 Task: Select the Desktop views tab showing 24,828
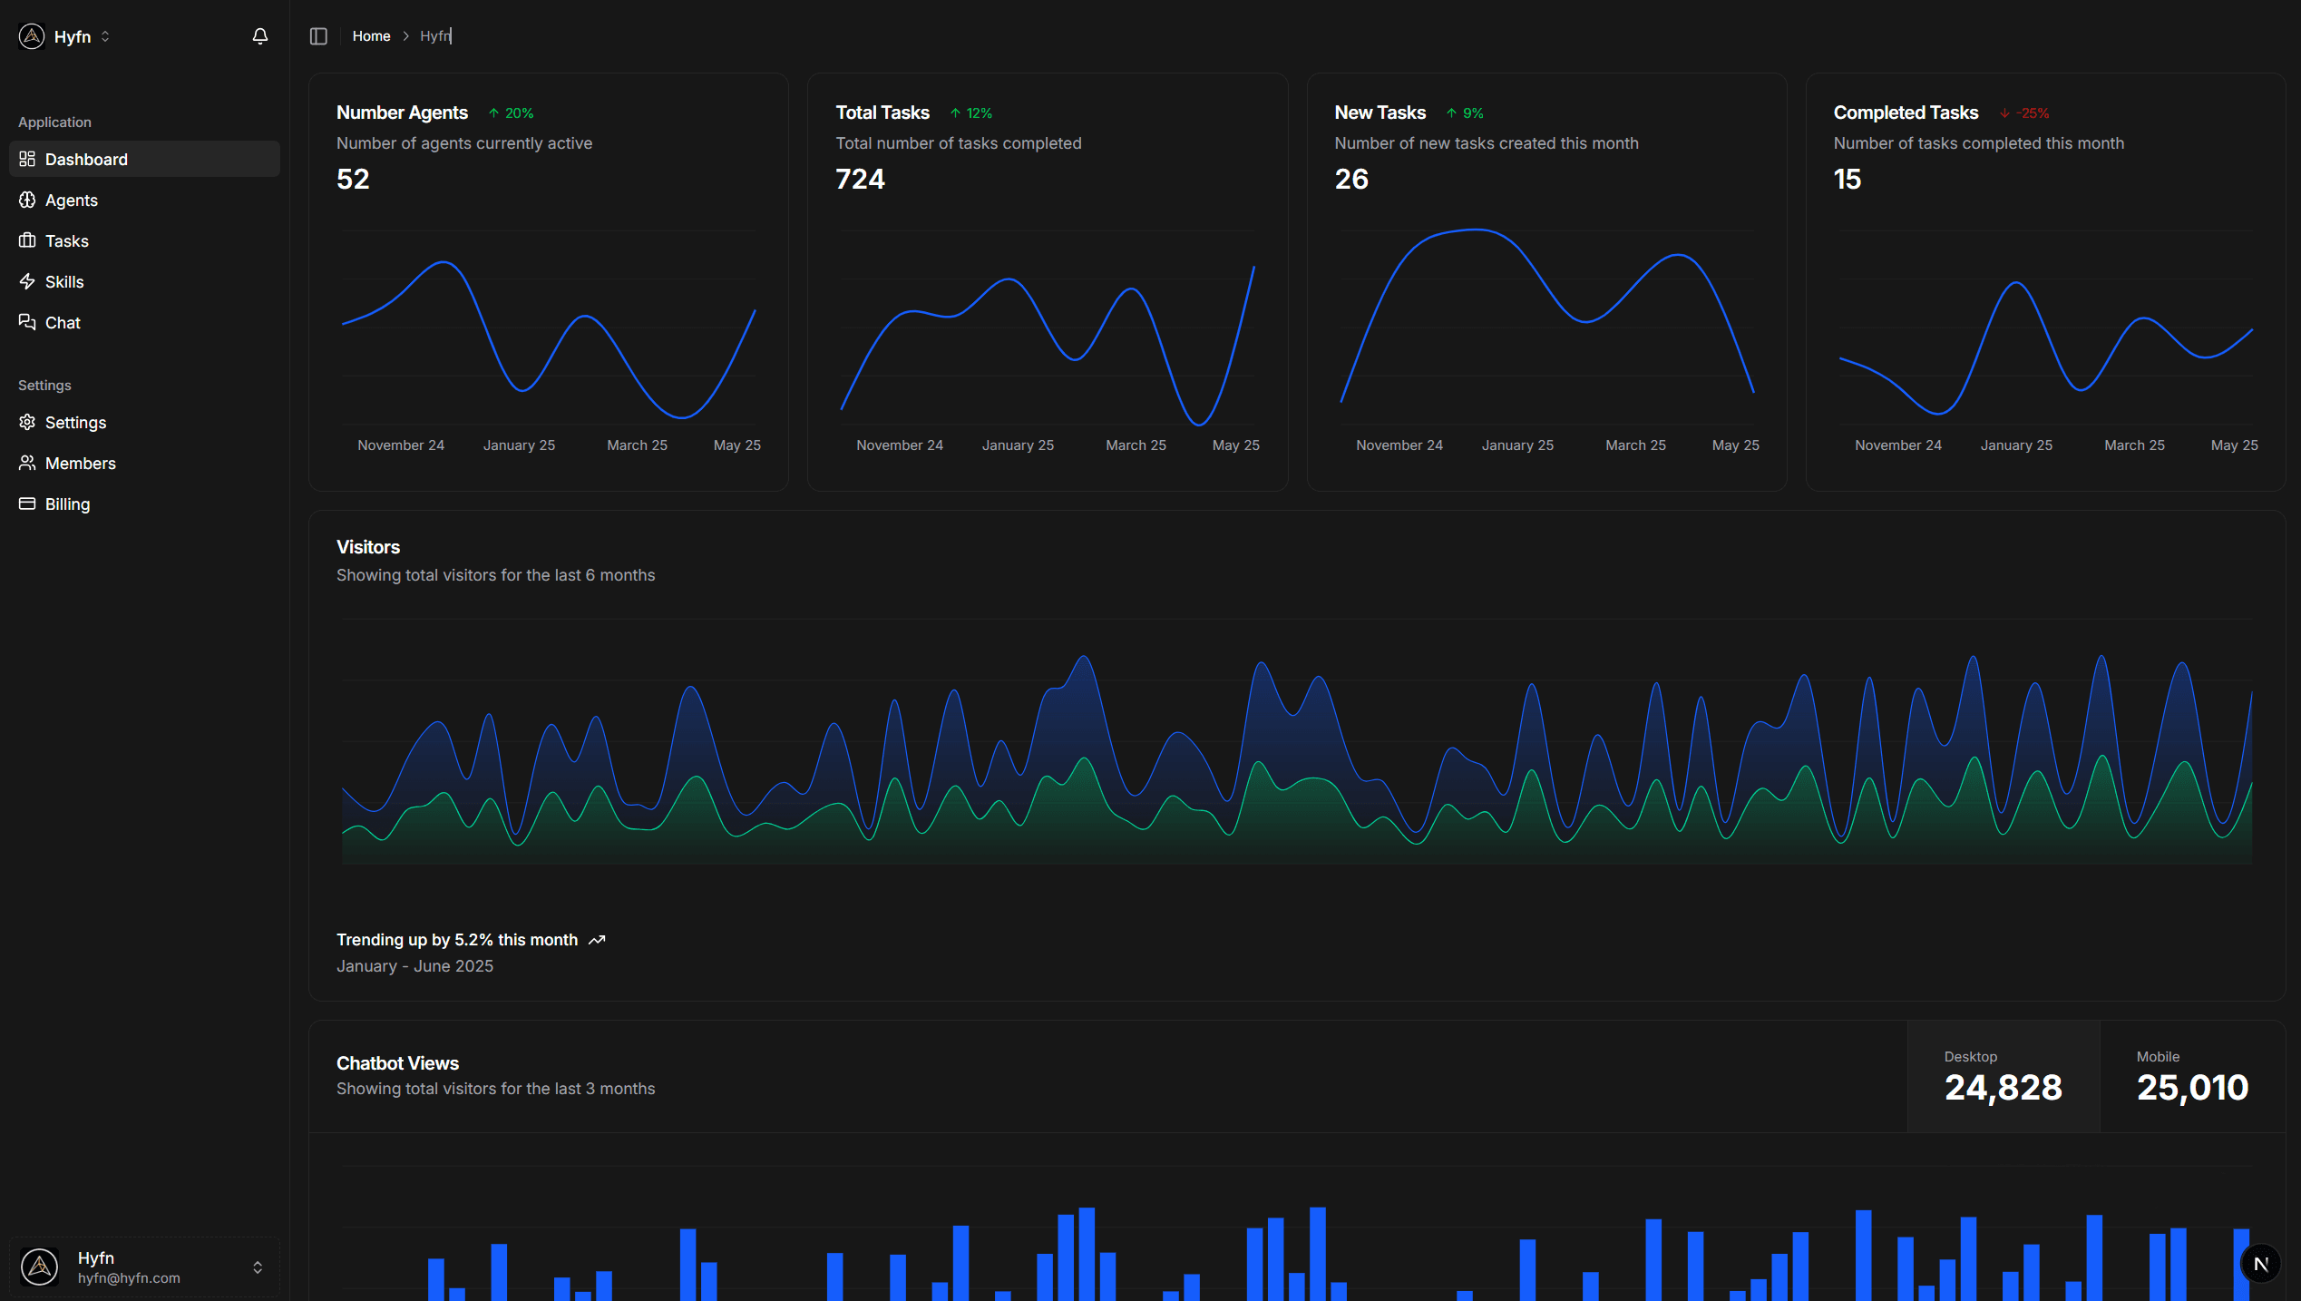[x=2003, y=1076]
